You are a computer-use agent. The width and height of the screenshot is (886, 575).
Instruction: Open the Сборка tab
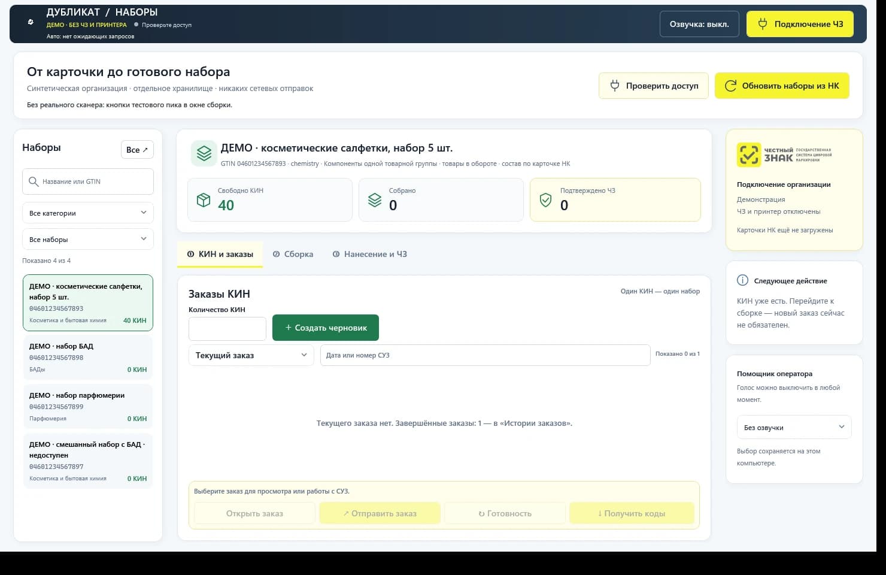click(293, 254)
